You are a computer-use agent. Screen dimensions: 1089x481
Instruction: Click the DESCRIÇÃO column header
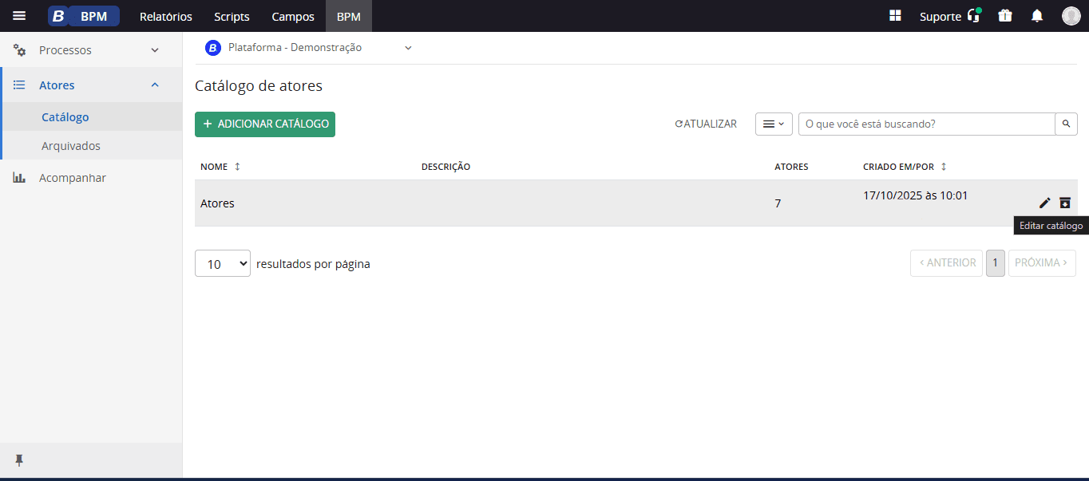coord(445,167)
